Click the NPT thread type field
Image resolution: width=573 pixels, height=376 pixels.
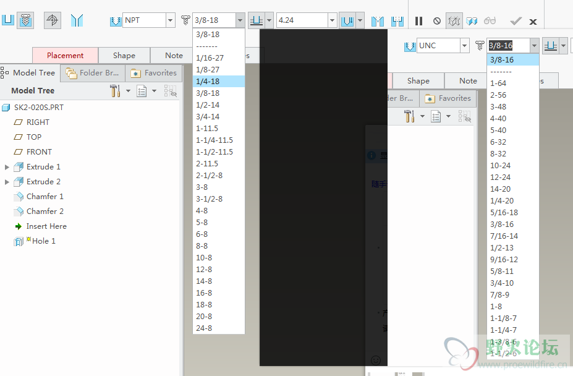pyautogui.click(x=145, y=20)
